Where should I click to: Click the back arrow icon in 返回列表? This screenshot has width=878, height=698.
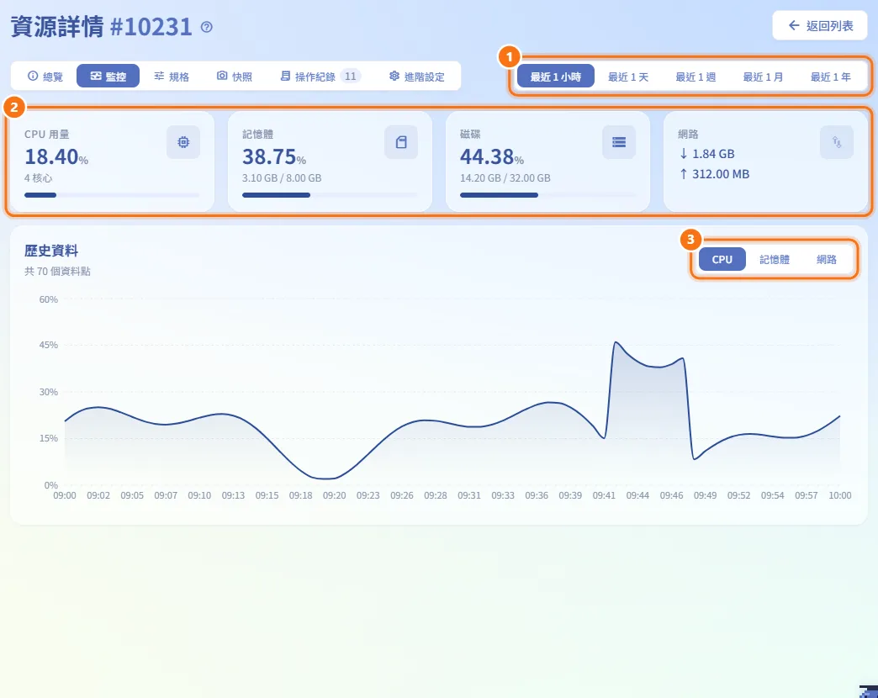(x=793, y=25)
